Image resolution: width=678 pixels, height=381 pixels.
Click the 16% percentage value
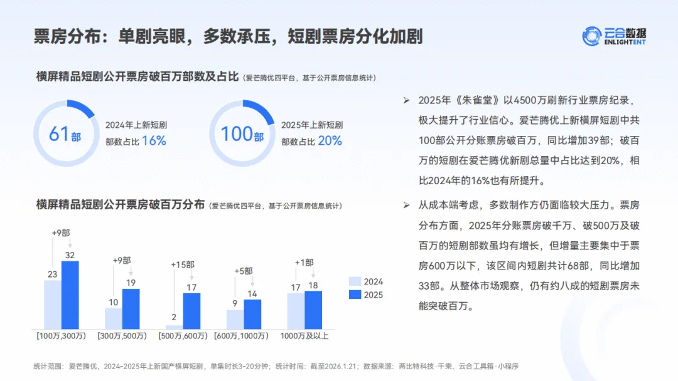pyautogui.click(x=154, y=140)
